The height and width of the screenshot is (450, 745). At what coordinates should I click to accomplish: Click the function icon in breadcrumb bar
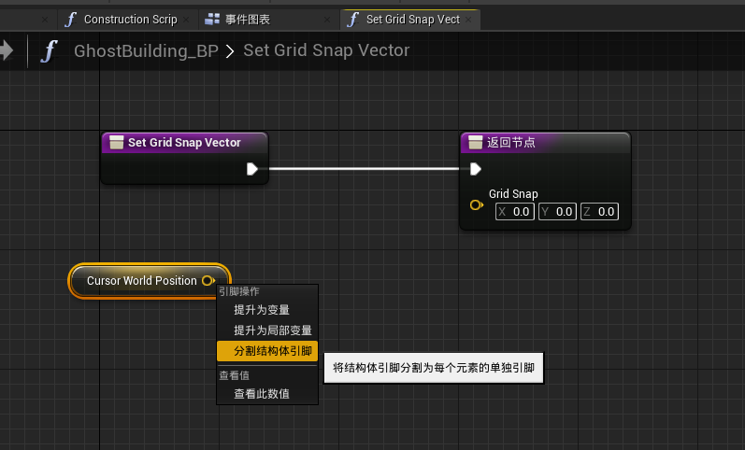point(49,50)
